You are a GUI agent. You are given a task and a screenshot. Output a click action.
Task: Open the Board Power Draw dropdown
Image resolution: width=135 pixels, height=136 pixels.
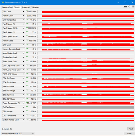pyautogui.click(x=23, y=62)
